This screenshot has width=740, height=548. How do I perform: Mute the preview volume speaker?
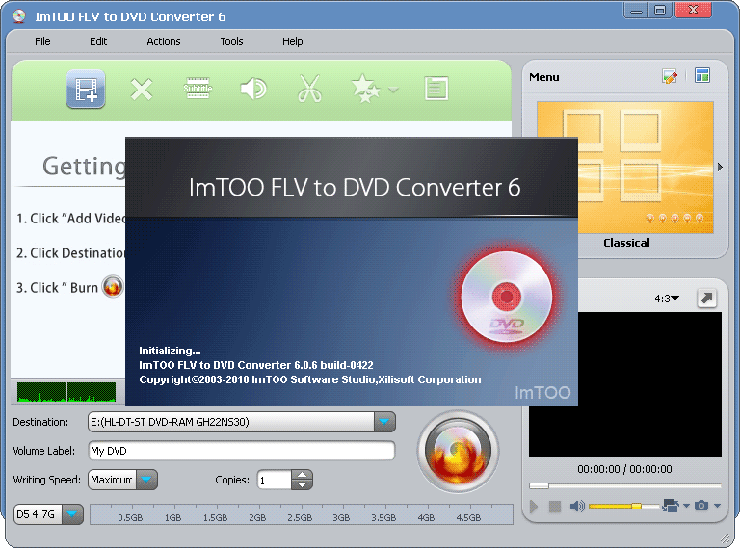(x=577, y=506)
